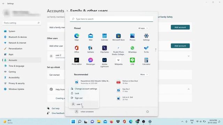Switch to user 2 in user menu

[x=84, y=104]
